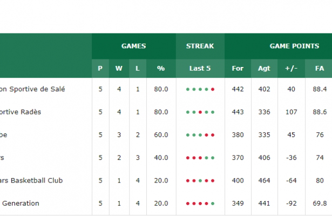Click the Last 5 column header
The image size is (332, 216).
pyautogui.click(x=200, y=69)
